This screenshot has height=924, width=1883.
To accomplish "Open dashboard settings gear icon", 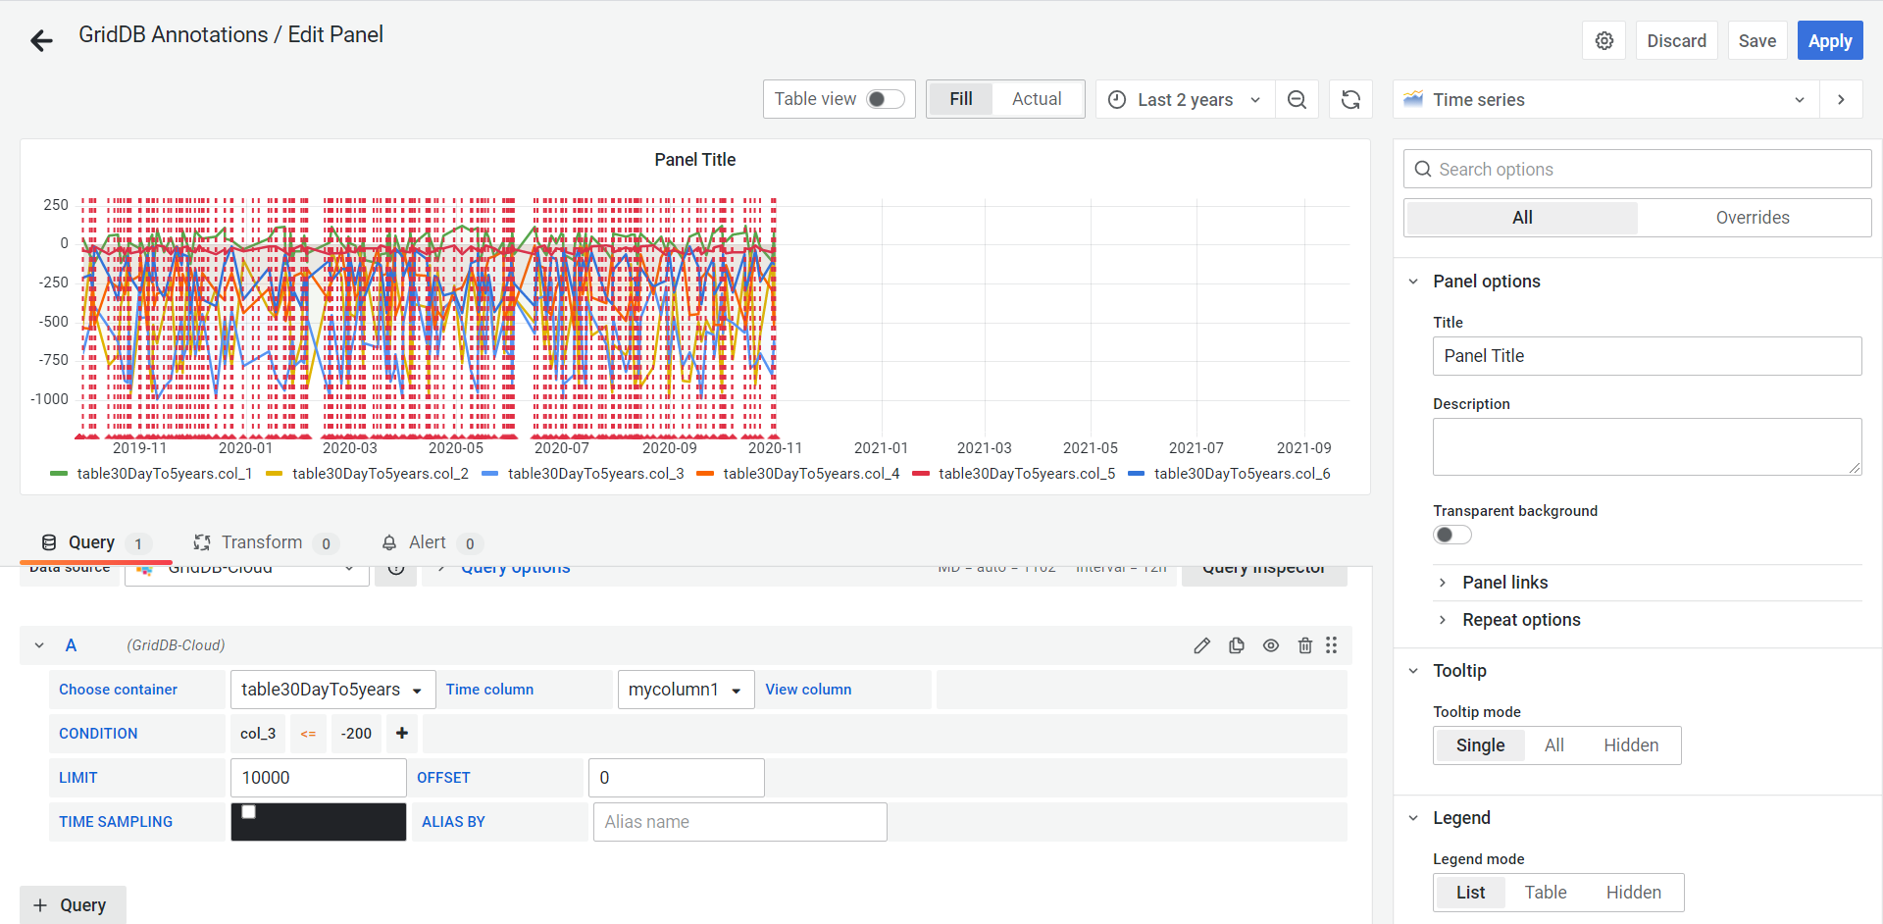I will 1603,41.
